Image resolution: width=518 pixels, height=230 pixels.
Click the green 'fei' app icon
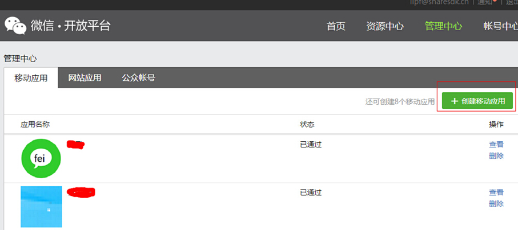click(x=41, y=159)
